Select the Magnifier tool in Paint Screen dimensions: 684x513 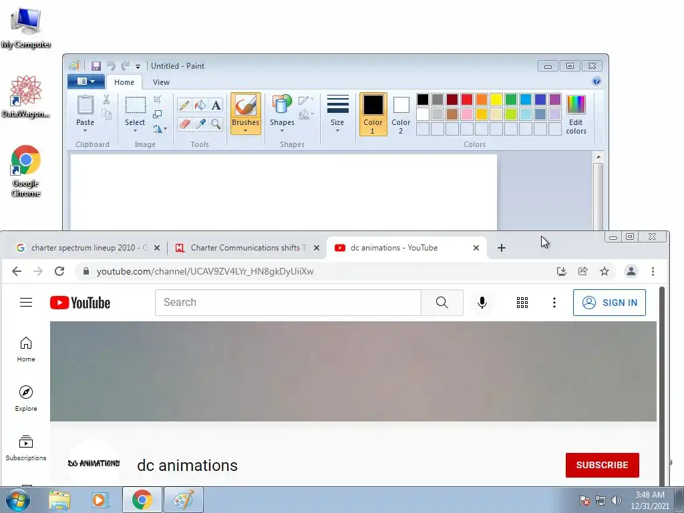[x=216, y=124]
